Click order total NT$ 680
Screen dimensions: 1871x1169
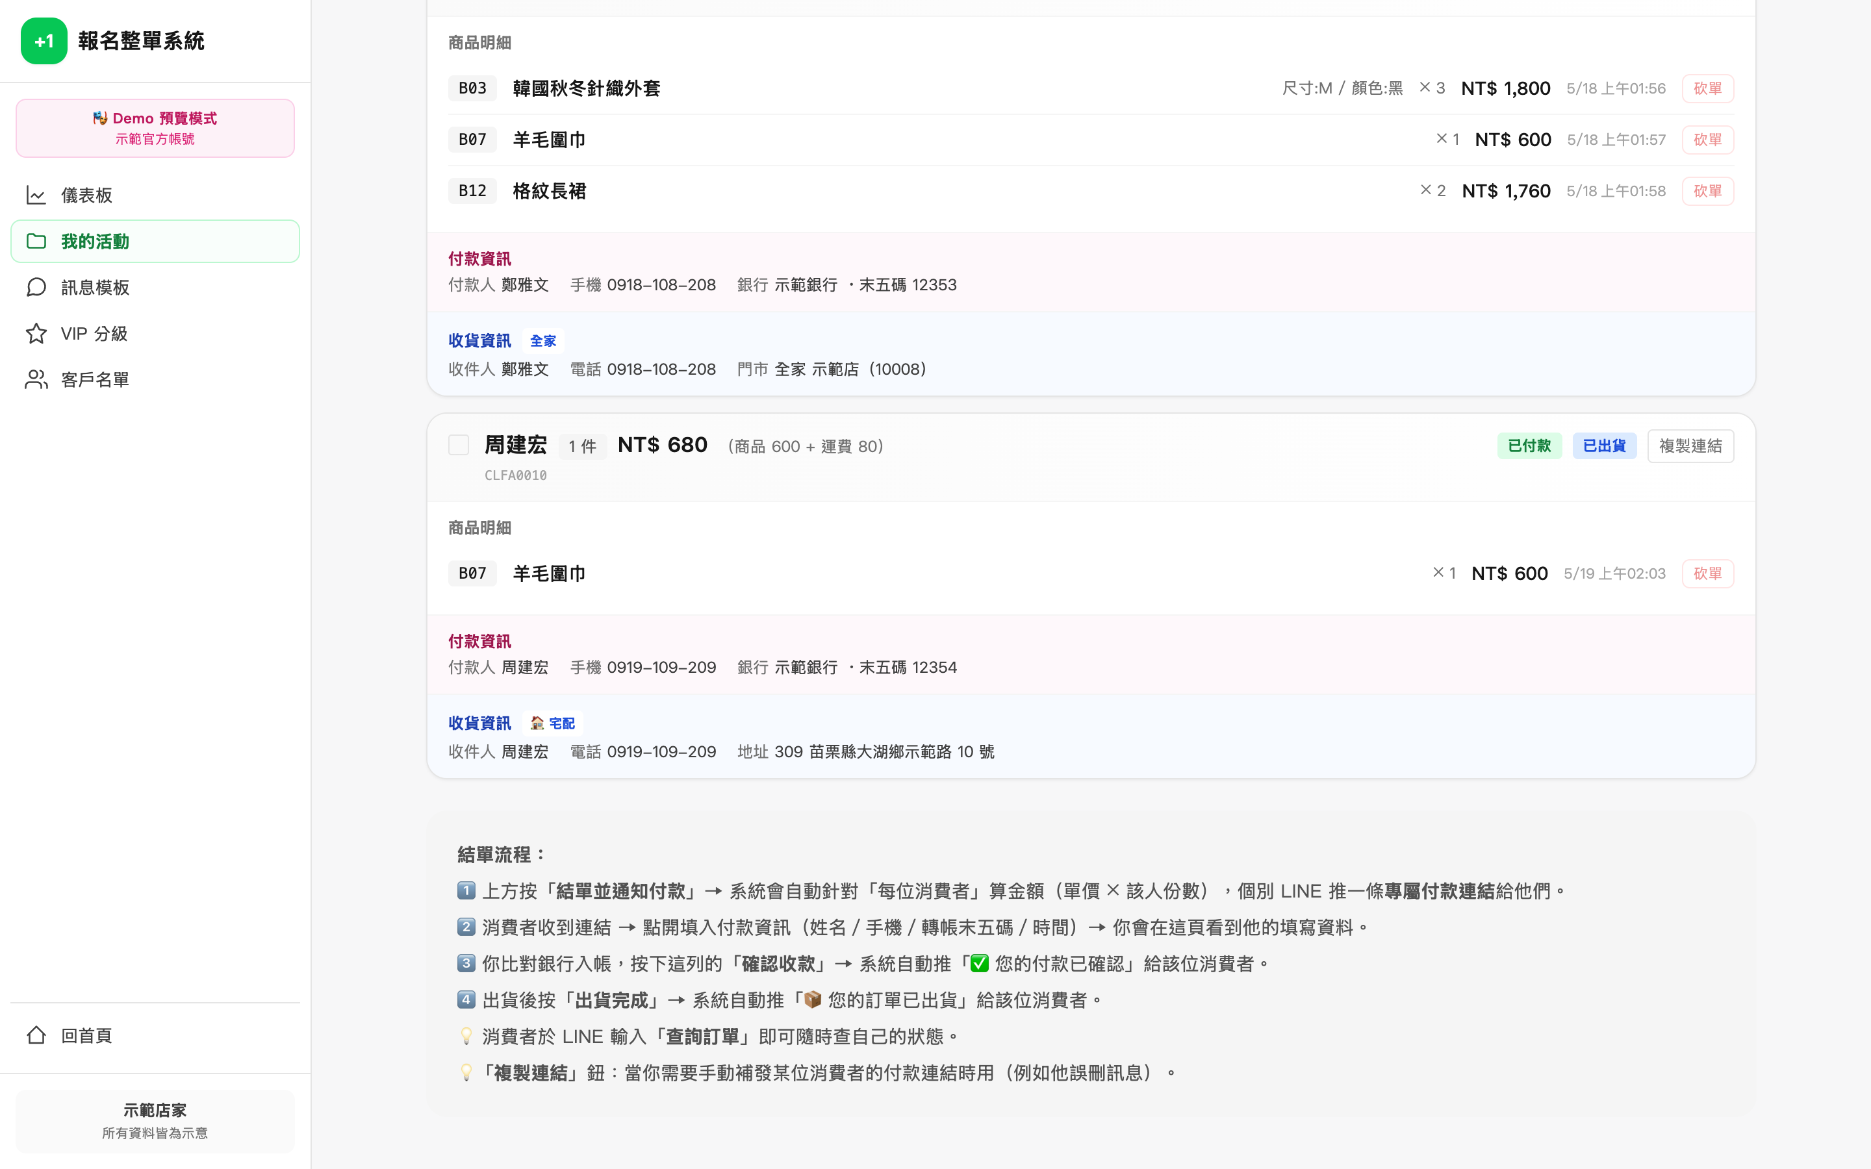663,446
